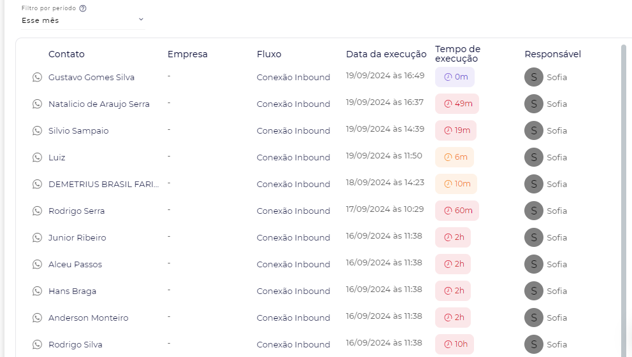Open contact DEMETRIUS BRASIL FARI...
Image resolution: width=632 pixels, height=357 pixels.
tap(103, 185)
